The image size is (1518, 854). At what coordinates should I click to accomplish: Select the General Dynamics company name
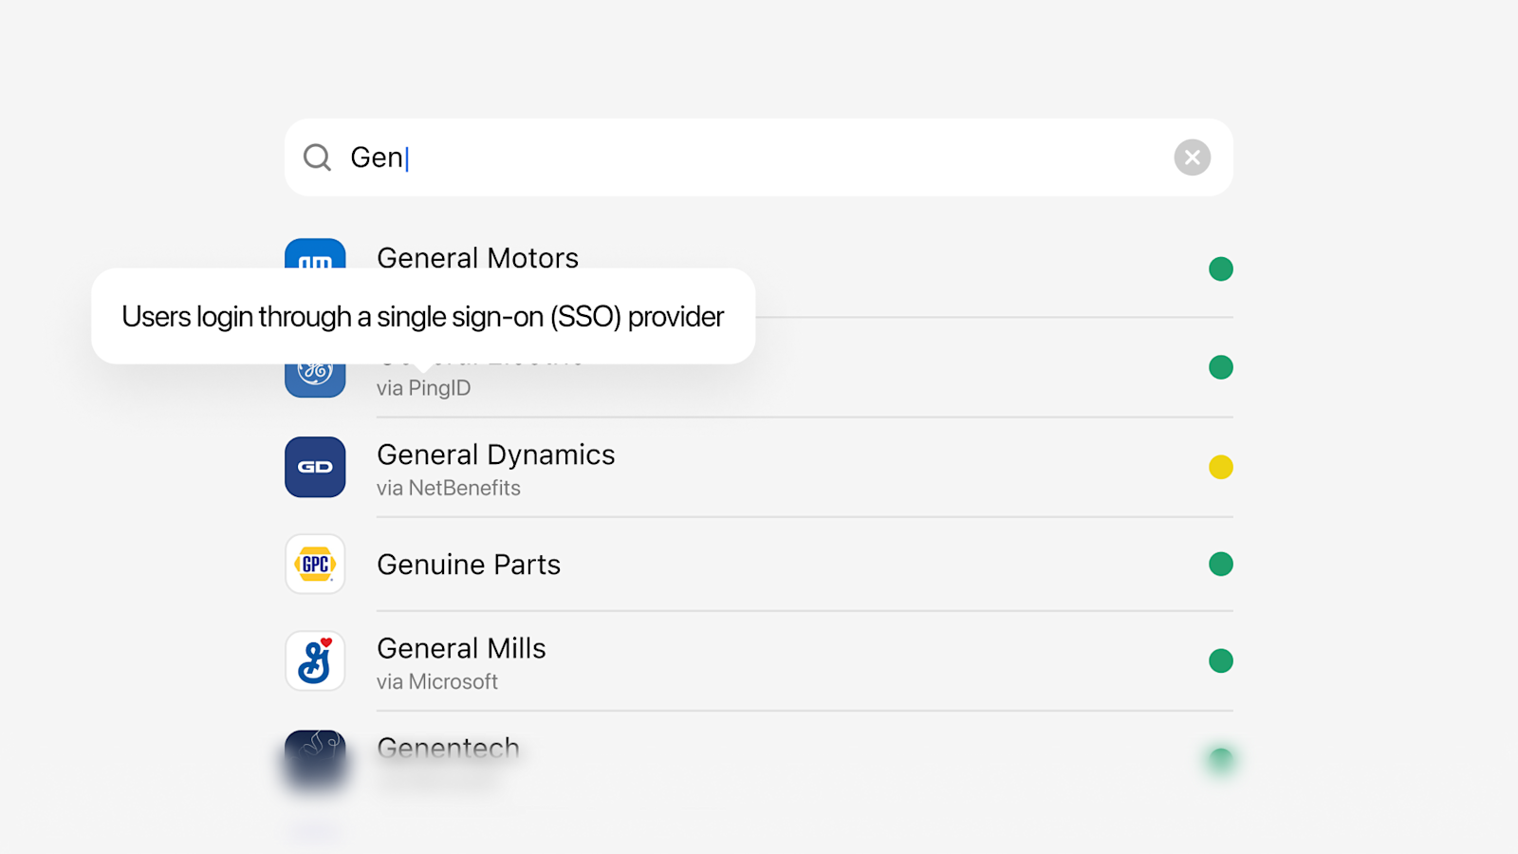point(496,455)
